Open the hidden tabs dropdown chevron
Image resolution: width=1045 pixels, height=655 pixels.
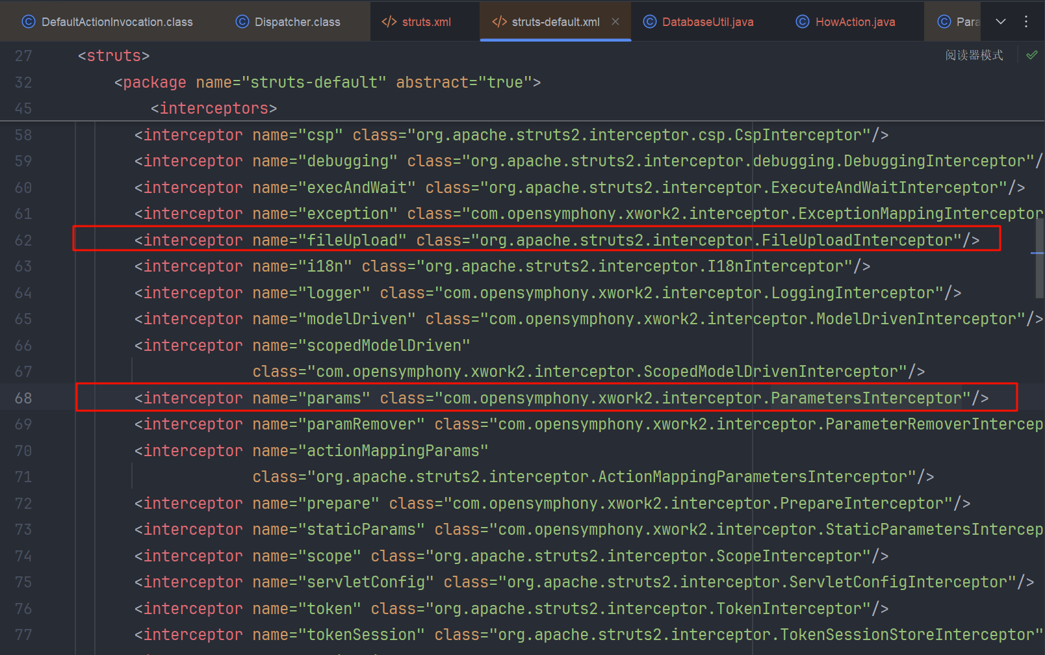1001,21
